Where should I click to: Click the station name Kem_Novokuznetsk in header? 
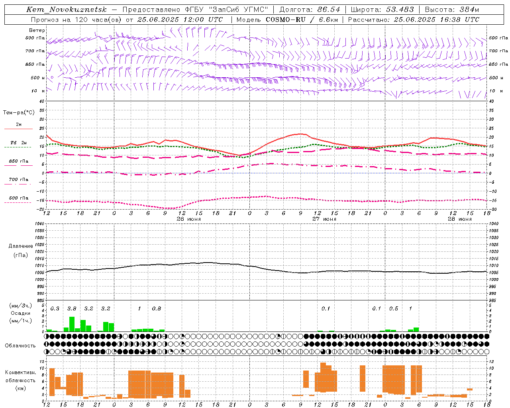(67, 10)
